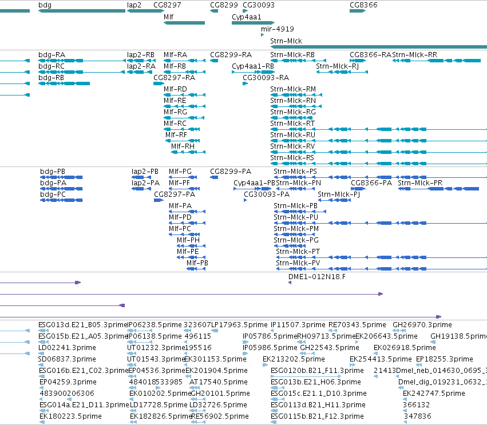Screen dimensions: 487x425
Task: Click the bdg gene label
Action: (x=45, y=5)
